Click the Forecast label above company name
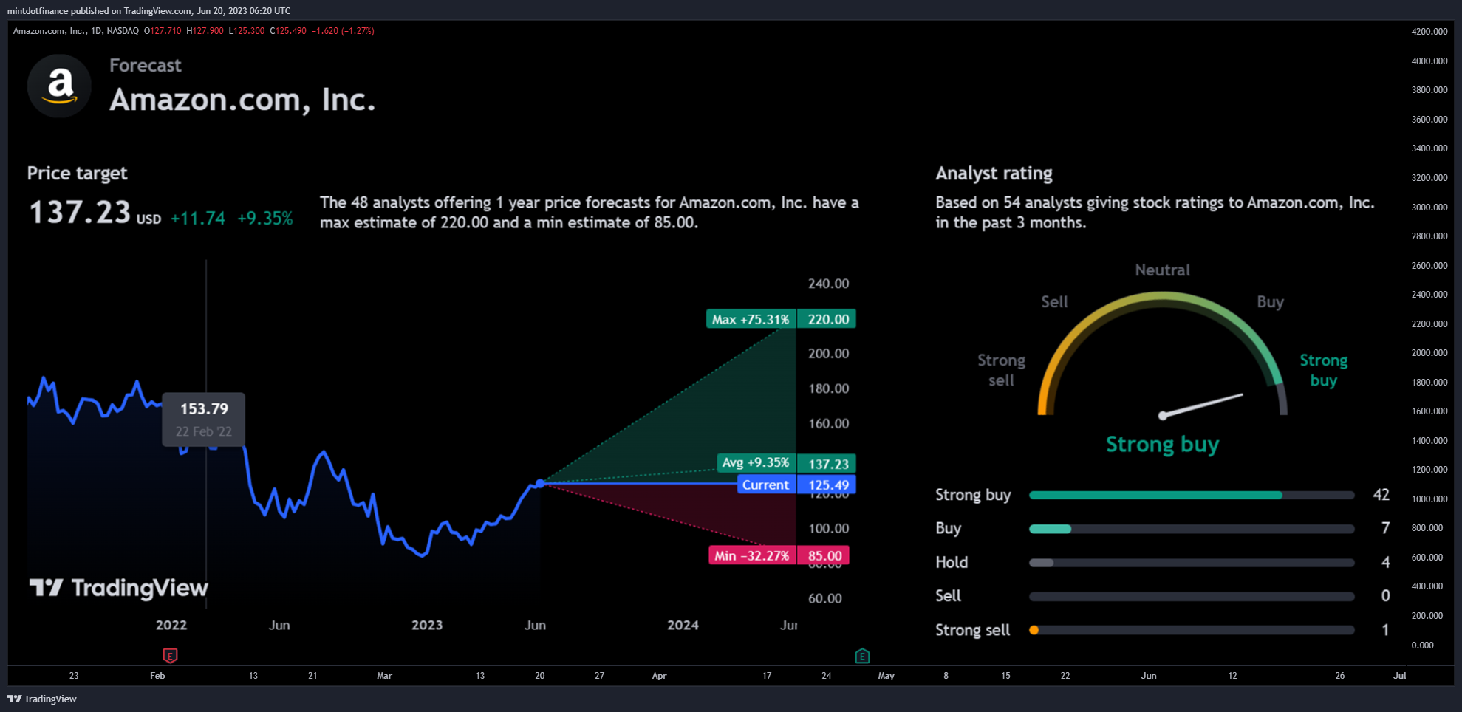The image size is (1462, 712). coord(146,65)
